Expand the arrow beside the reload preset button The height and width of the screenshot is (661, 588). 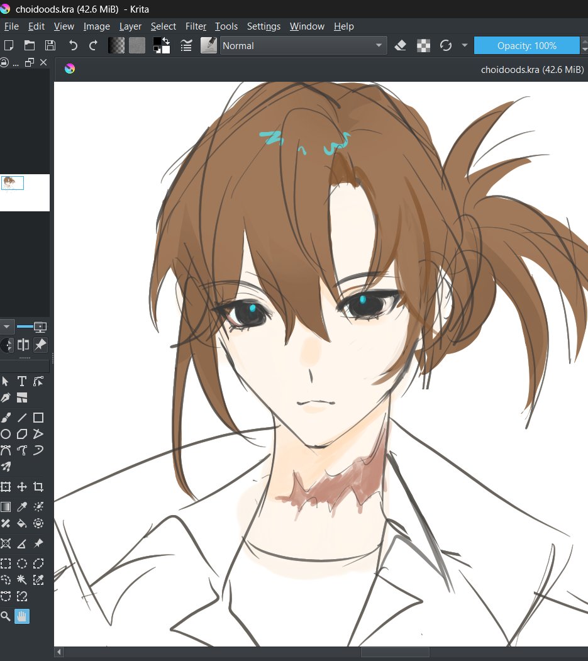click(465, 45)
